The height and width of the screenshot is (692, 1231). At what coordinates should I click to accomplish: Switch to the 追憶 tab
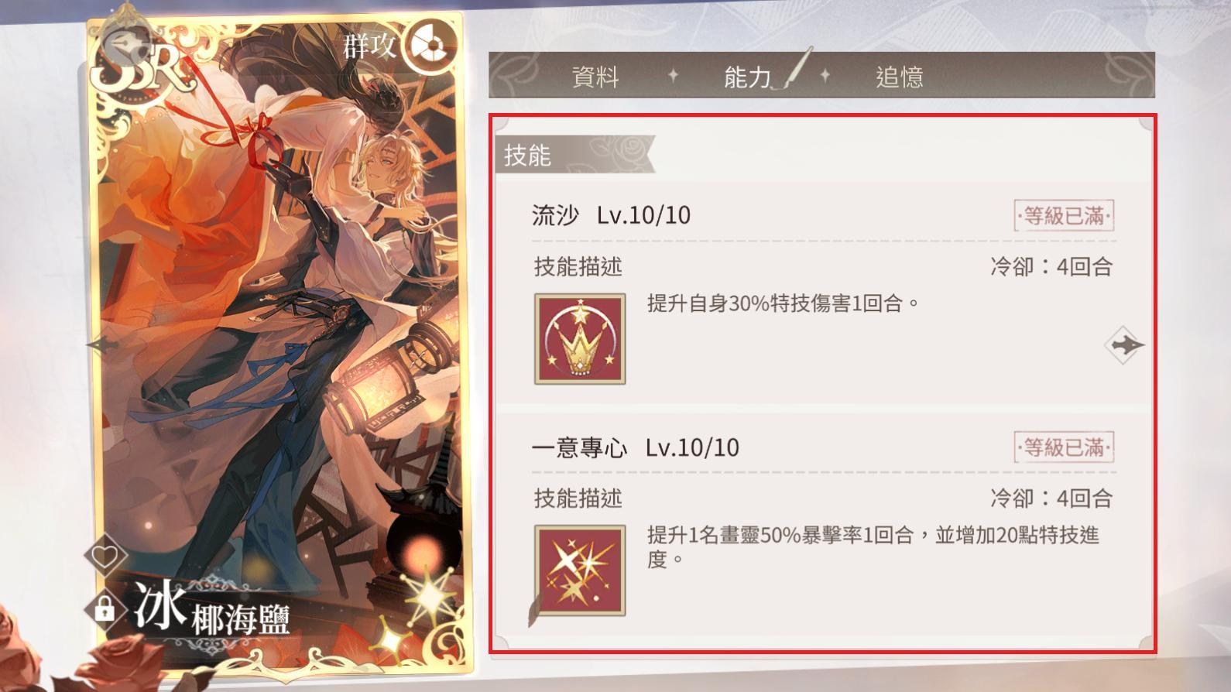coord(900,76)
